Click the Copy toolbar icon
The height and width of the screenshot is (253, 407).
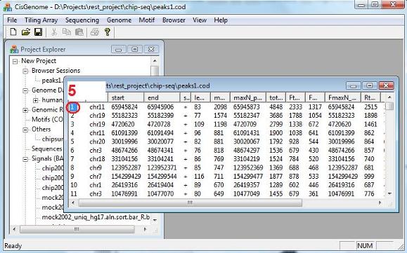point(67,32)
